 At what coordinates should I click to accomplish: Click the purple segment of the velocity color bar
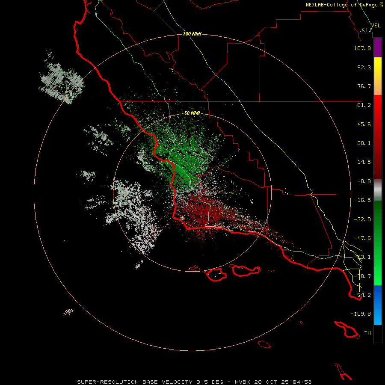click(x=378, y=48)
